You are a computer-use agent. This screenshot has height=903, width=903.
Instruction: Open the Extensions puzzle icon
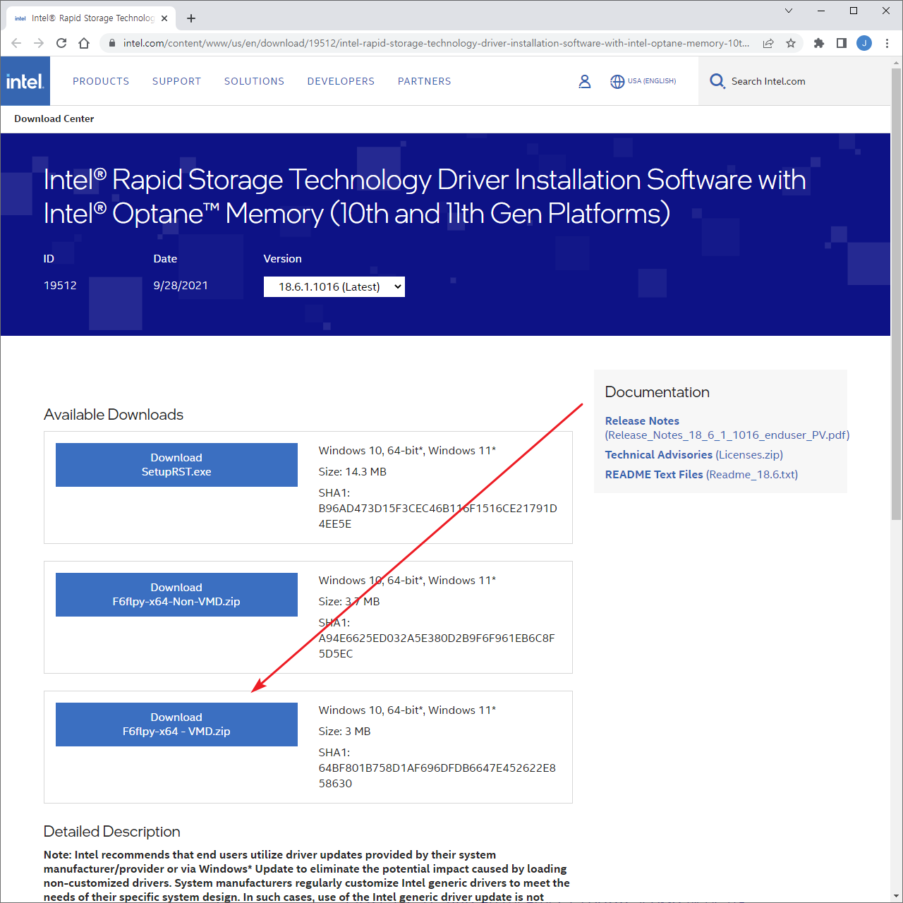coord(819,43)
